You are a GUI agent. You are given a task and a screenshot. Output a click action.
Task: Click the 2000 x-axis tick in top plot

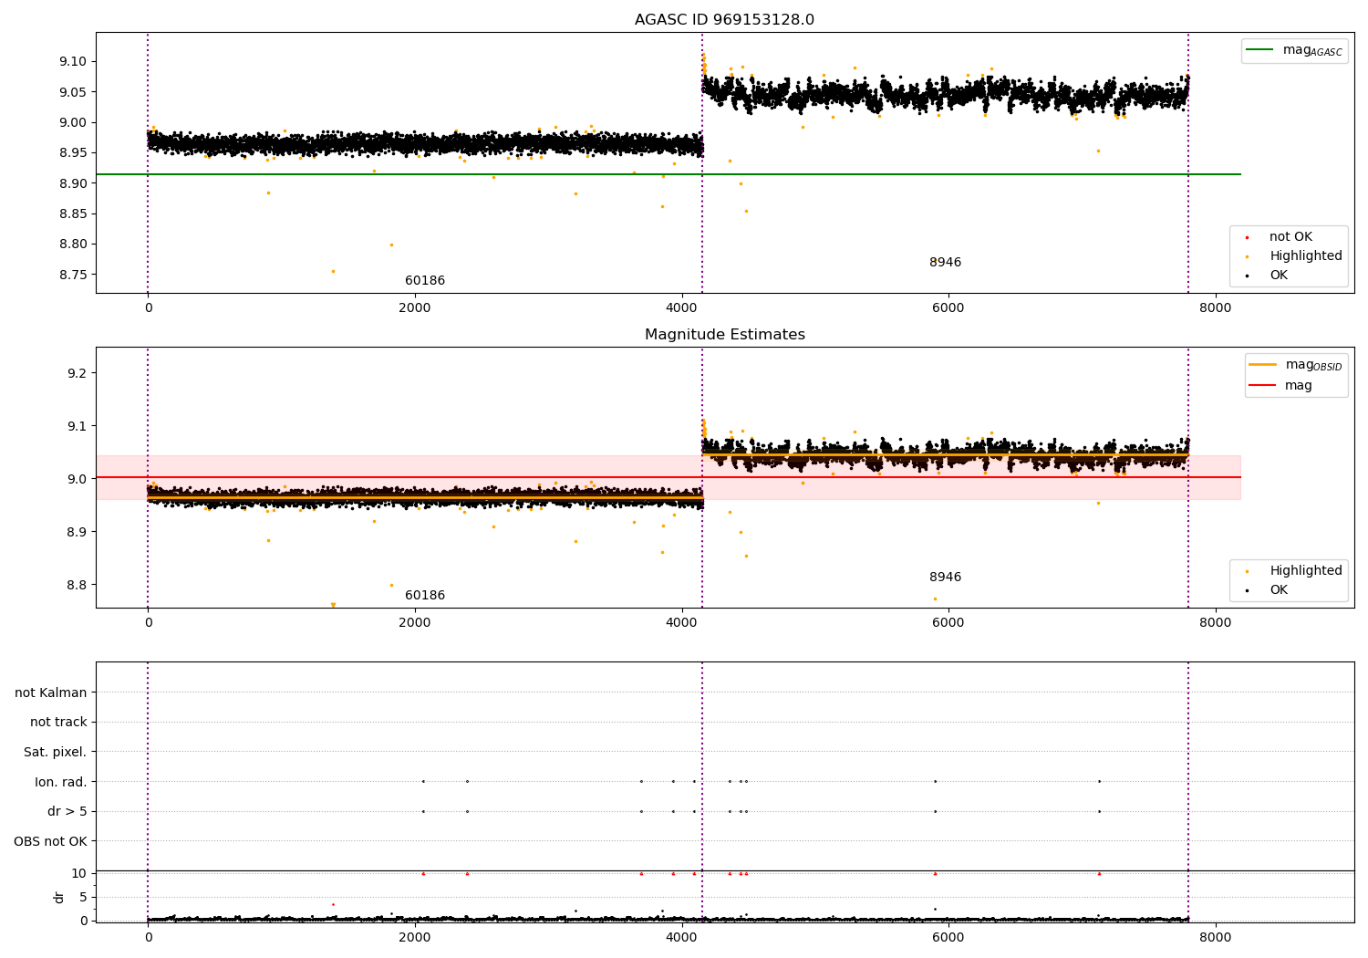click(x=415, y=308)
